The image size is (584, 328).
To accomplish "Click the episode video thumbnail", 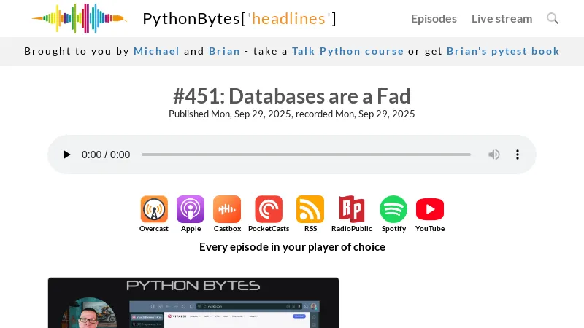I will tap(193, 302).
